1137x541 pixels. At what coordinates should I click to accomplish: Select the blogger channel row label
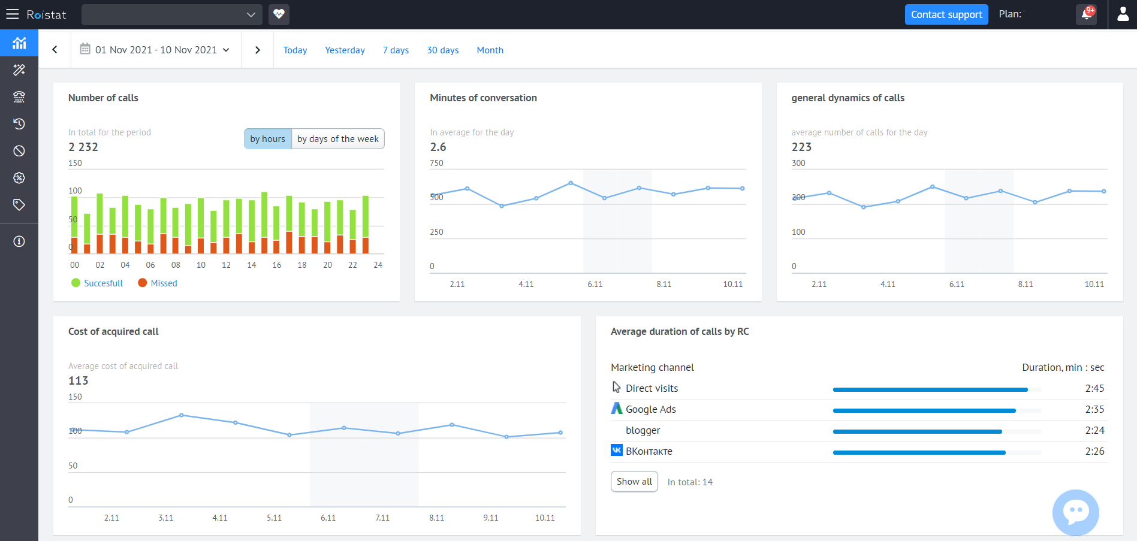click(643, 430)
